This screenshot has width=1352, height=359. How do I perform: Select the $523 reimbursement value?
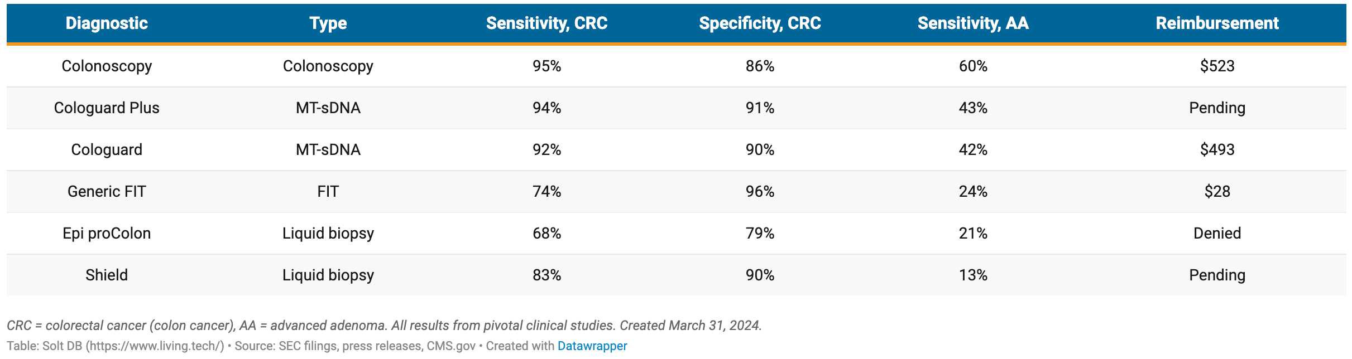click(x=1217, y=66)
